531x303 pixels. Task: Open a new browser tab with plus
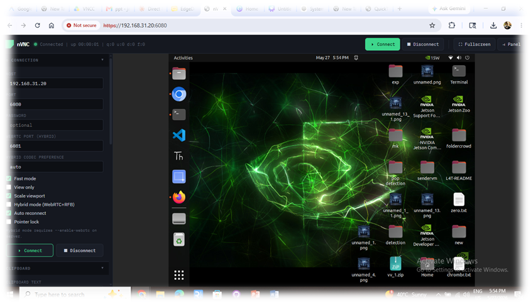[x=400, y=9]
